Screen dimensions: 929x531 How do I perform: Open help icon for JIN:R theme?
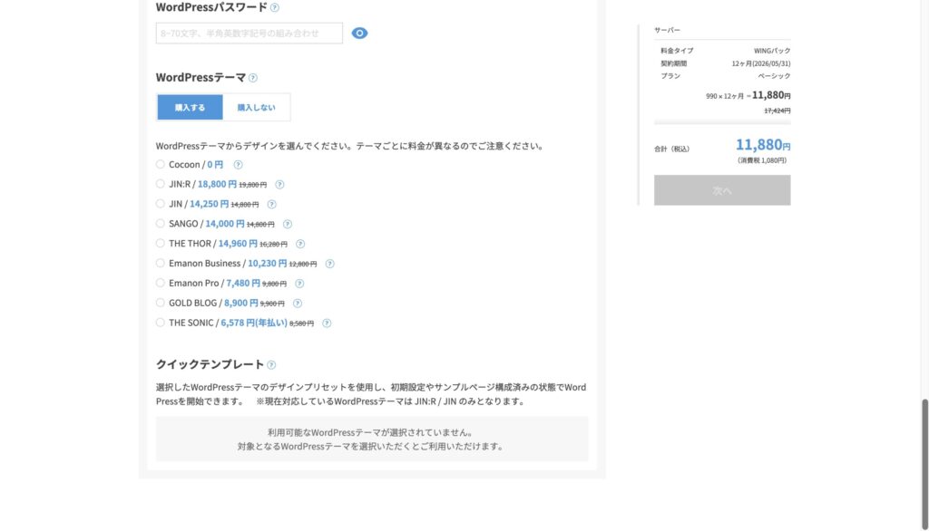click(279, 185)
